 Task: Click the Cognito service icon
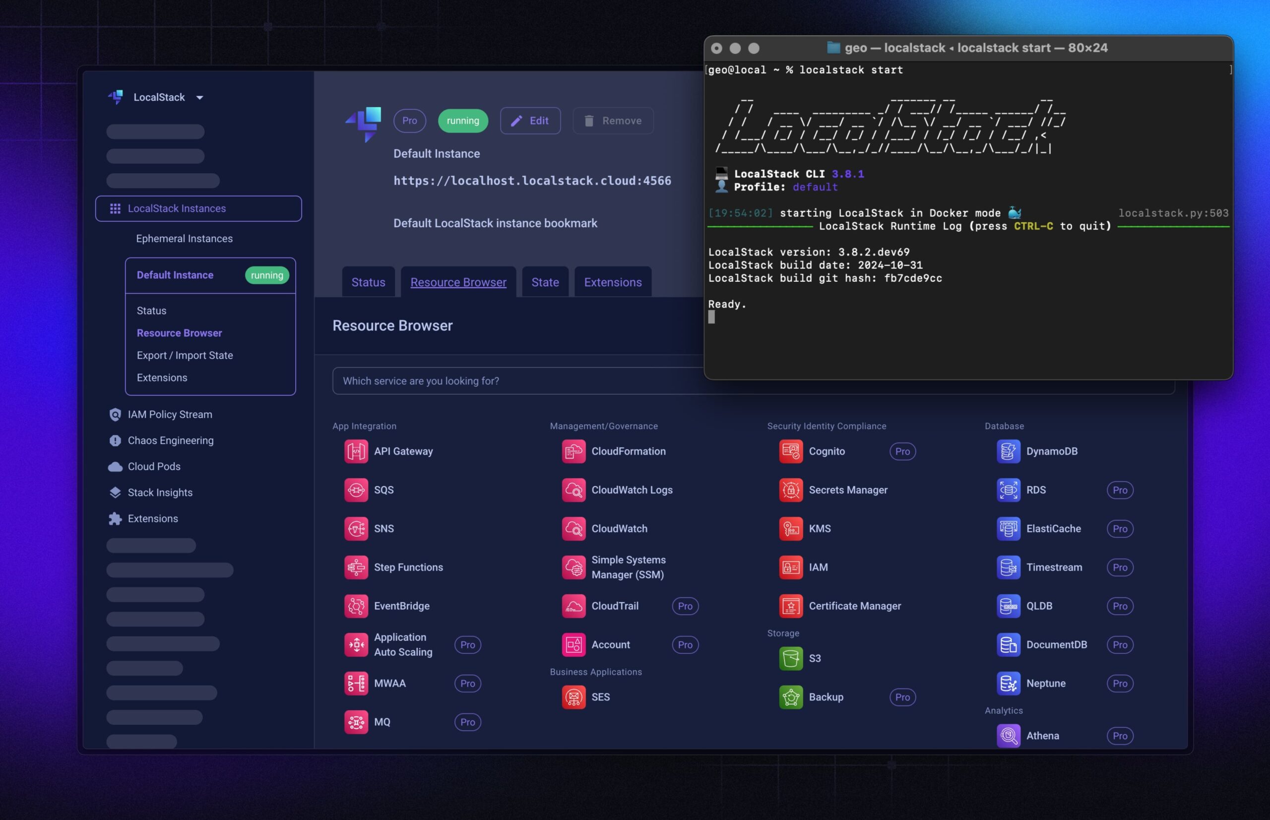coord(791,451)
